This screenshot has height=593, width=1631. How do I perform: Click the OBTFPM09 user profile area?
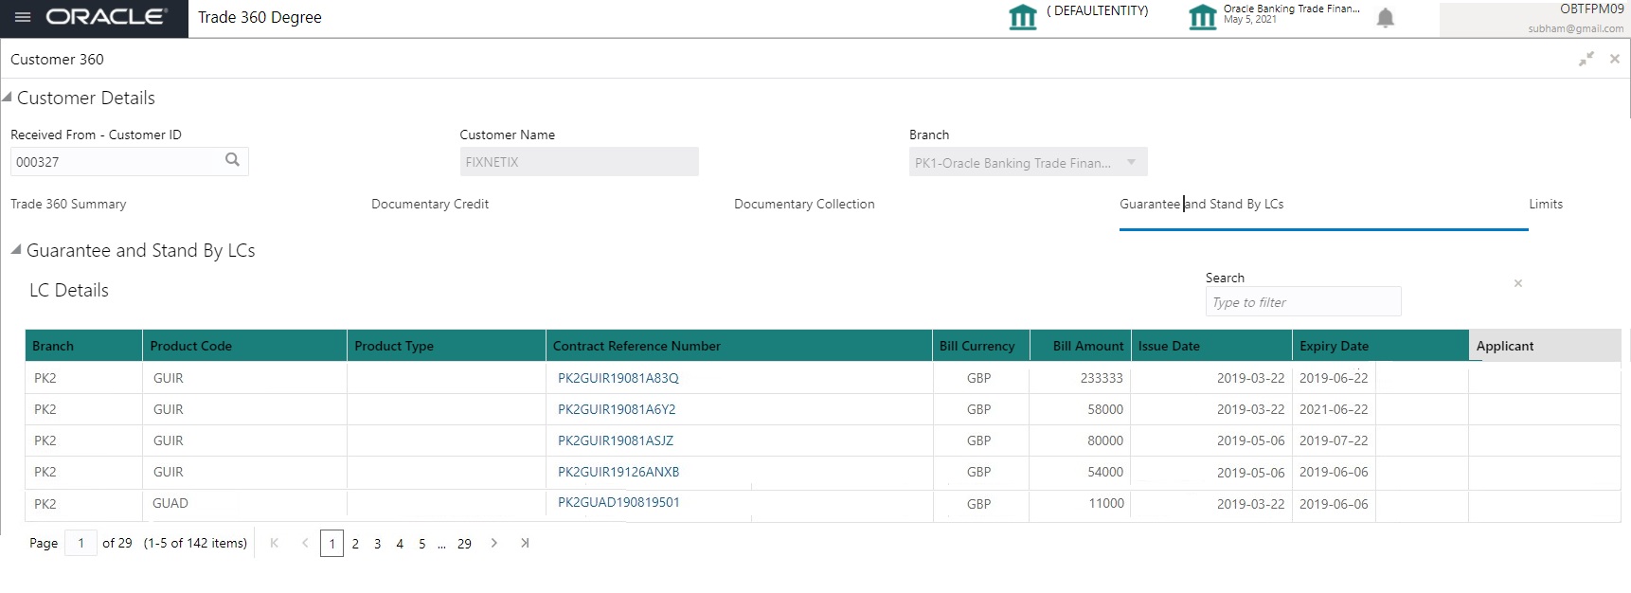pos(1534,19)
